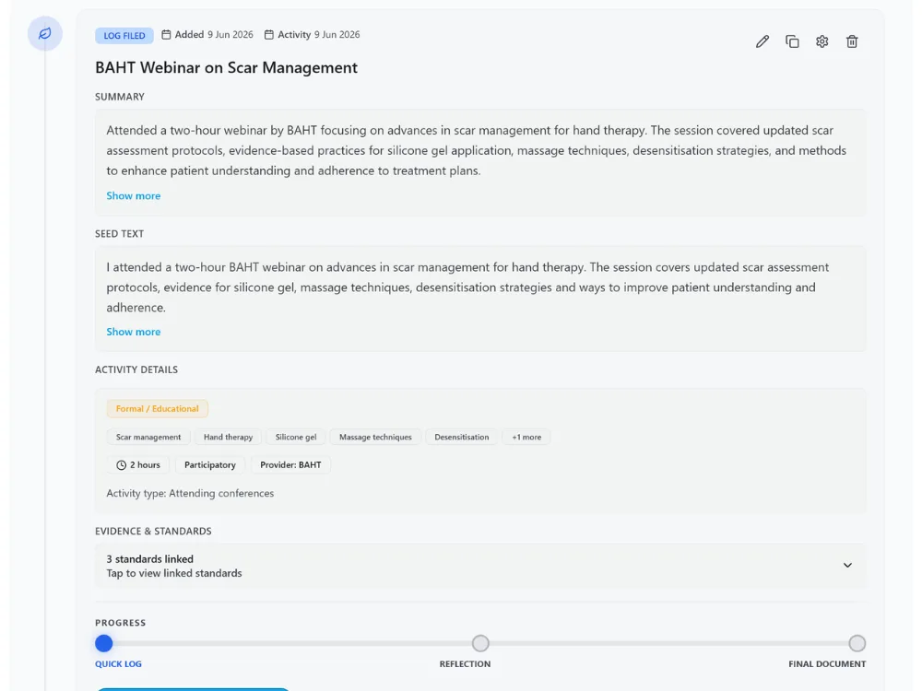Click the Seed Text paragraph box
This screenshot has width=922, height=691.
tap(480, 299)
